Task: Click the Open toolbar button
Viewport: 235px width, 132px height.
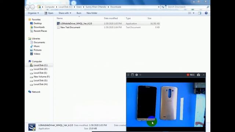Action: pos(49,13)
